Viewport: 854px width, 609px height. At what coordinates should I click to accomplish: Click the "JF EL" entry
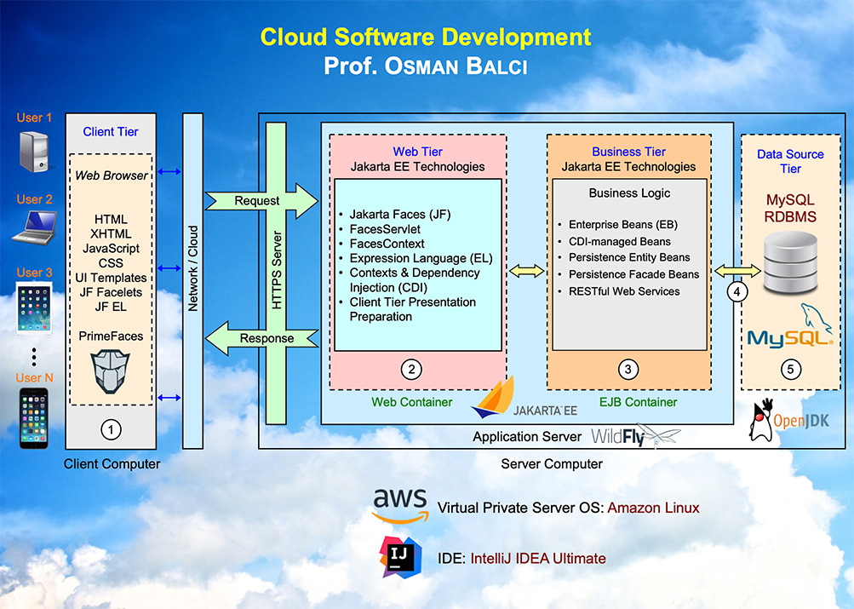(111, 307)
